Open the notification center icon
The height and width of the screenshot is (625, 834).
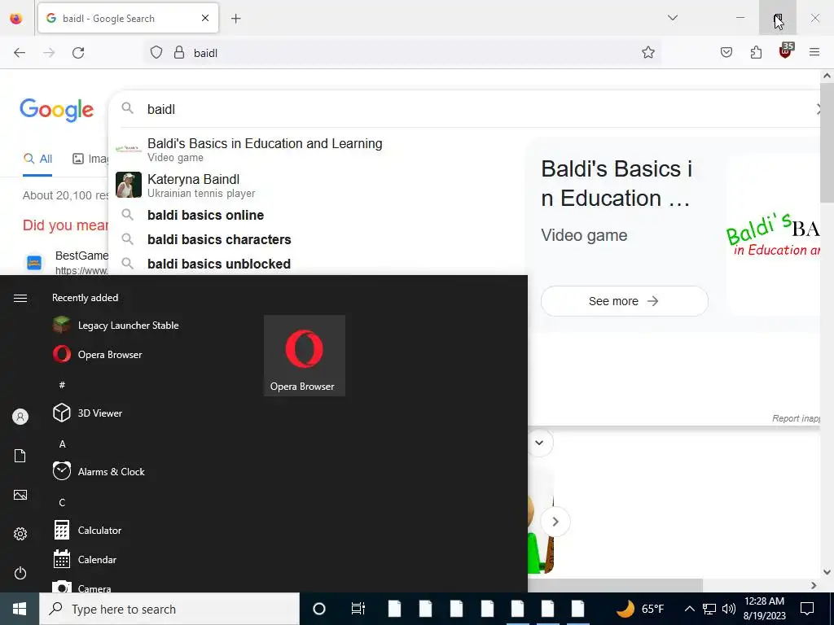point(807,609)
